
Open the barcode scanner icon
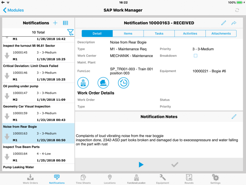coord(66,23)
